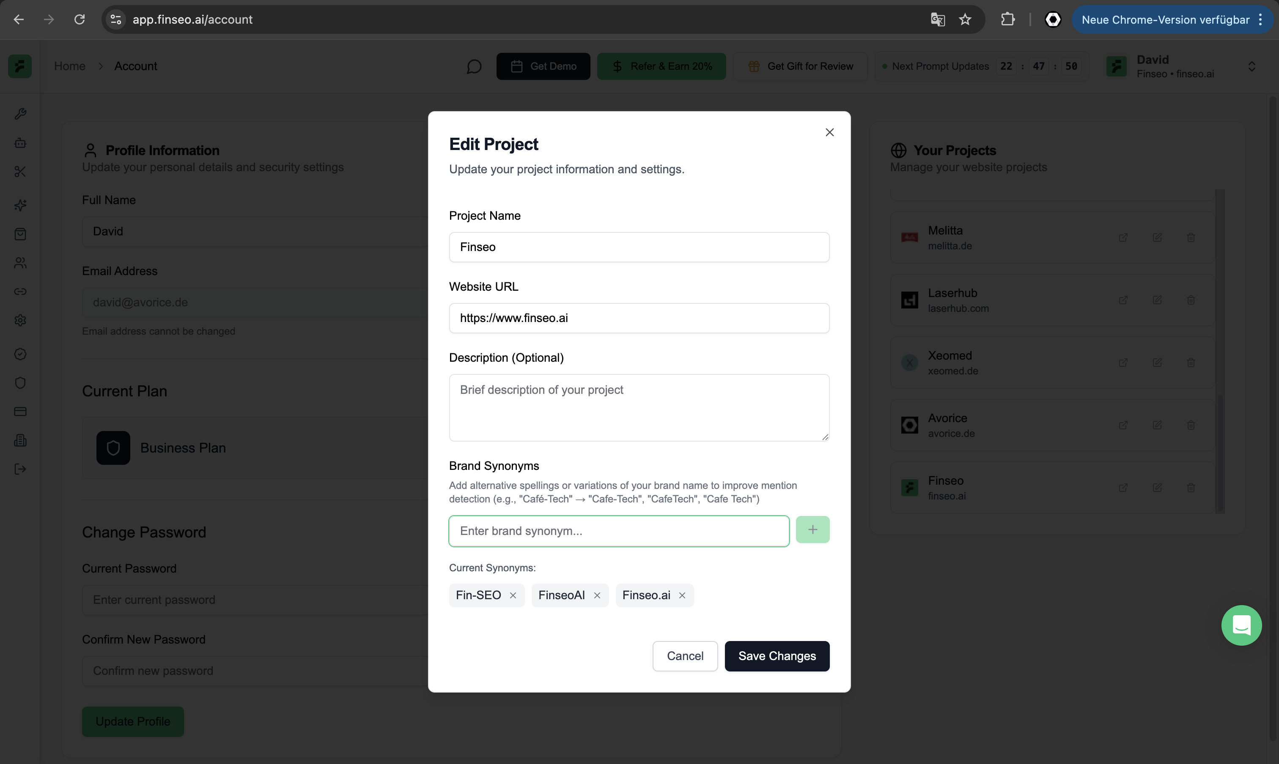Open the green chat support bubble
This screenshot has width=1279, height=764.
click(x=1241, y=625)
